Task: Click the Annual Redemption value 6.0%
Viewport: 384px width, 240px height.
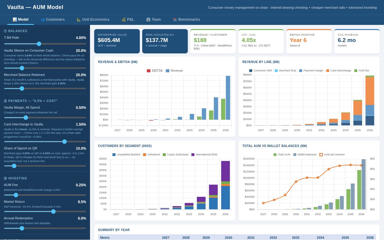Action: [x=82, y=218]
